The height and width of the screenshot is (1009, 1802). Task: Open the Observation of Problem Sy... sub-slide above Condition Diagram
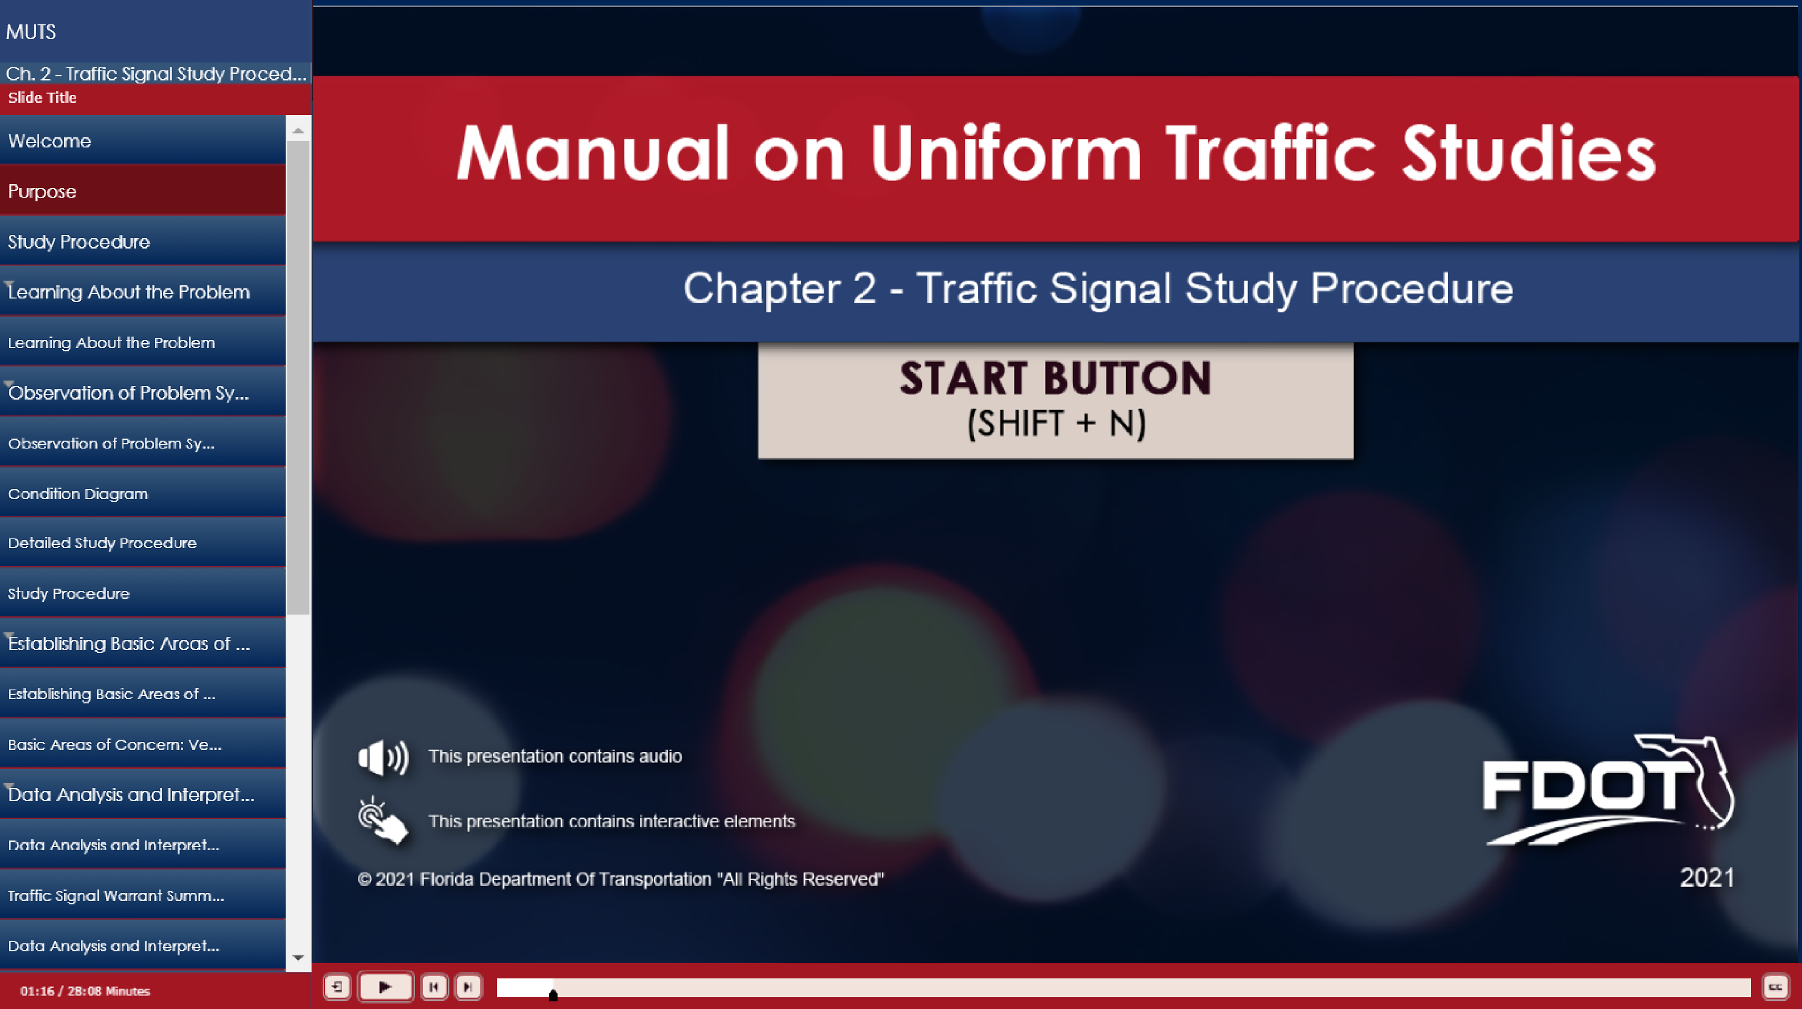[143, 443]
